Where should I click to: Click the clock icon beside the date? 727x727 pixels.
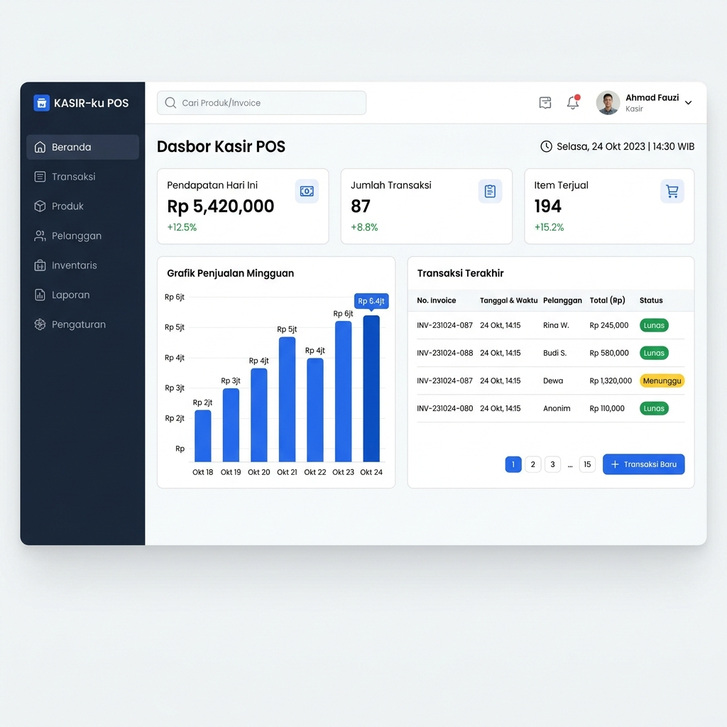pyautogui.click(x=546, y=146)
